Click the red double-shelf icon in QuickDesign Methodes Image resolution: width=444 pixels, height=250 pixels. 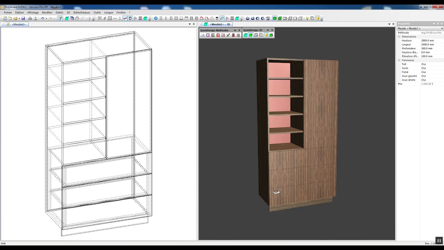tap(218, 35)
